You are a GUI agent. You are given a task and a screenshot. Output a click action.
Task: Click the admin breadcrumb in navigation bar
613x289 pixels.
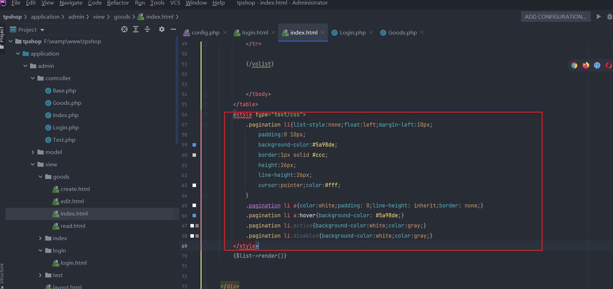point(76,17)
